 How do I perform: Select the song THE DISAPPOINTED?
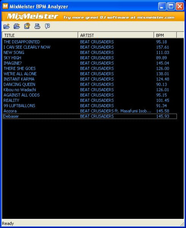click(22, 42)
